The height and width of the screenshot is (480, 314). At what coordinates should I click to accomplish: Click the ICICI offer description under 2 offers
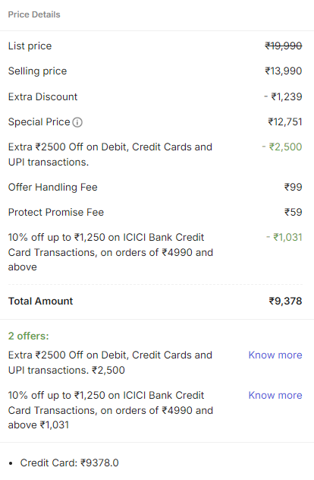point(111,410)
